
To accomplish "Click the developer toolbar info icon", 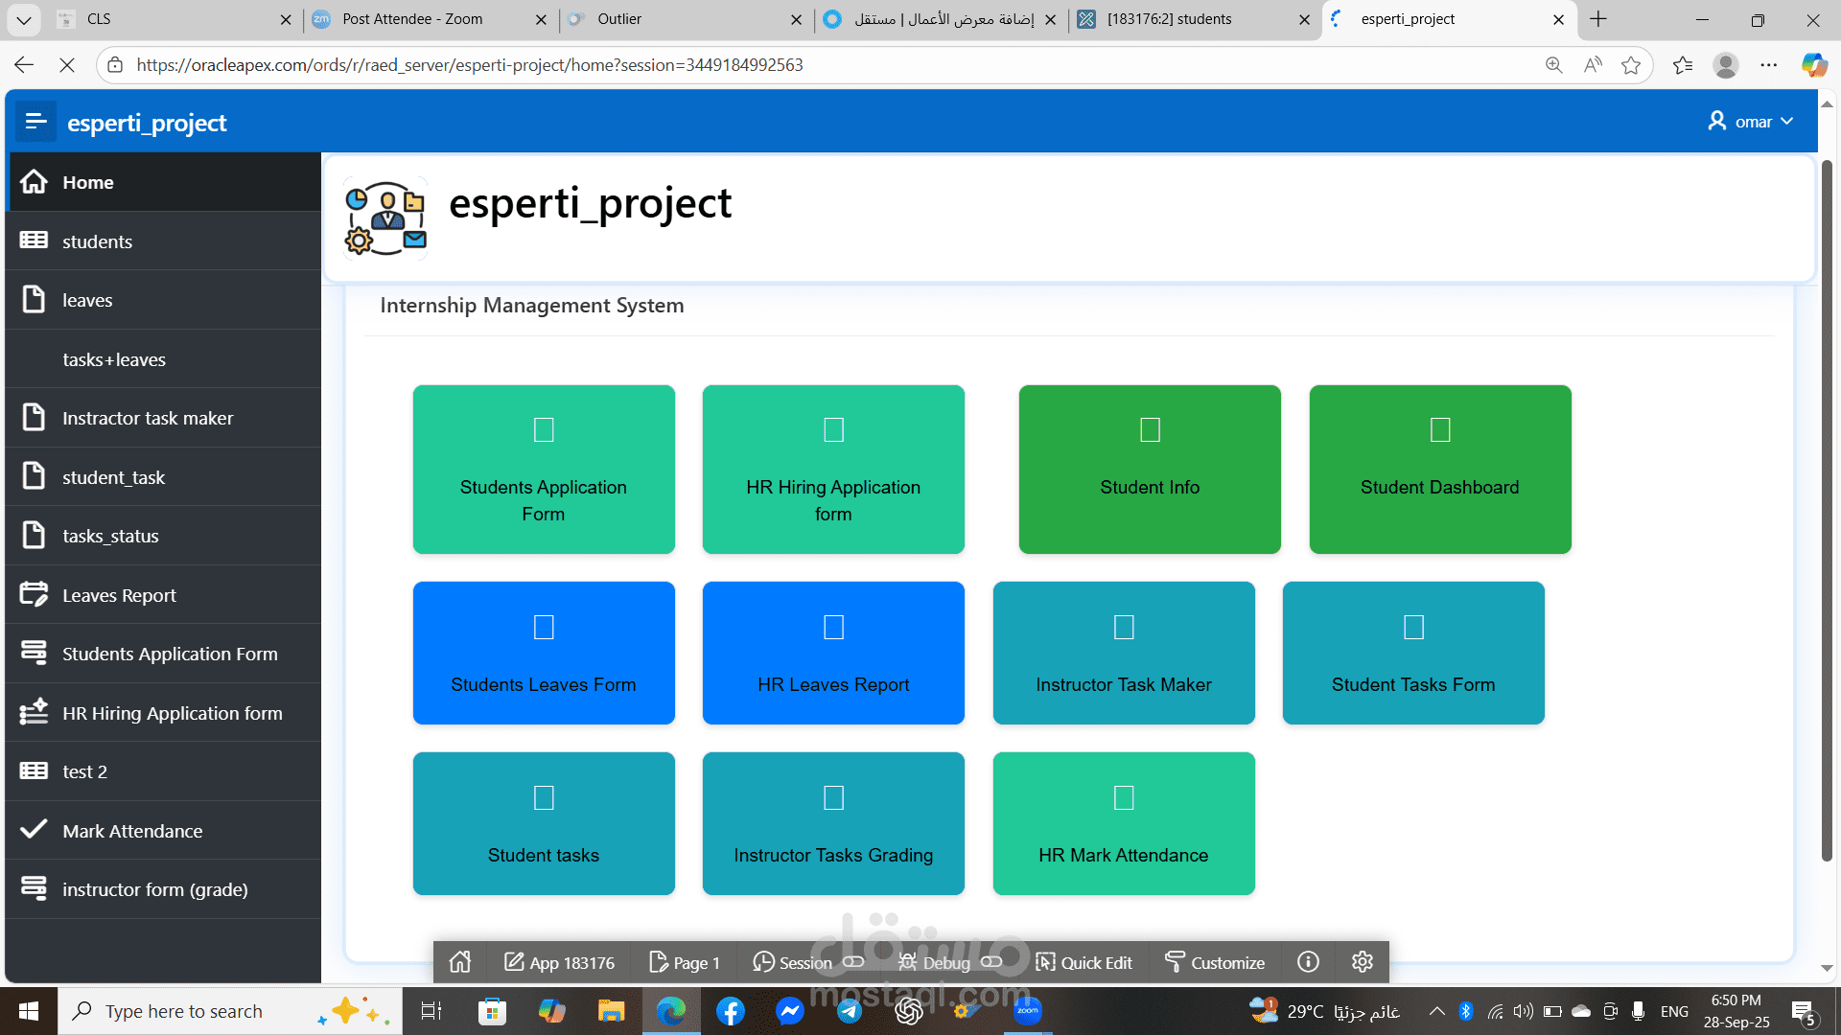I will [x=1308, y=962].
